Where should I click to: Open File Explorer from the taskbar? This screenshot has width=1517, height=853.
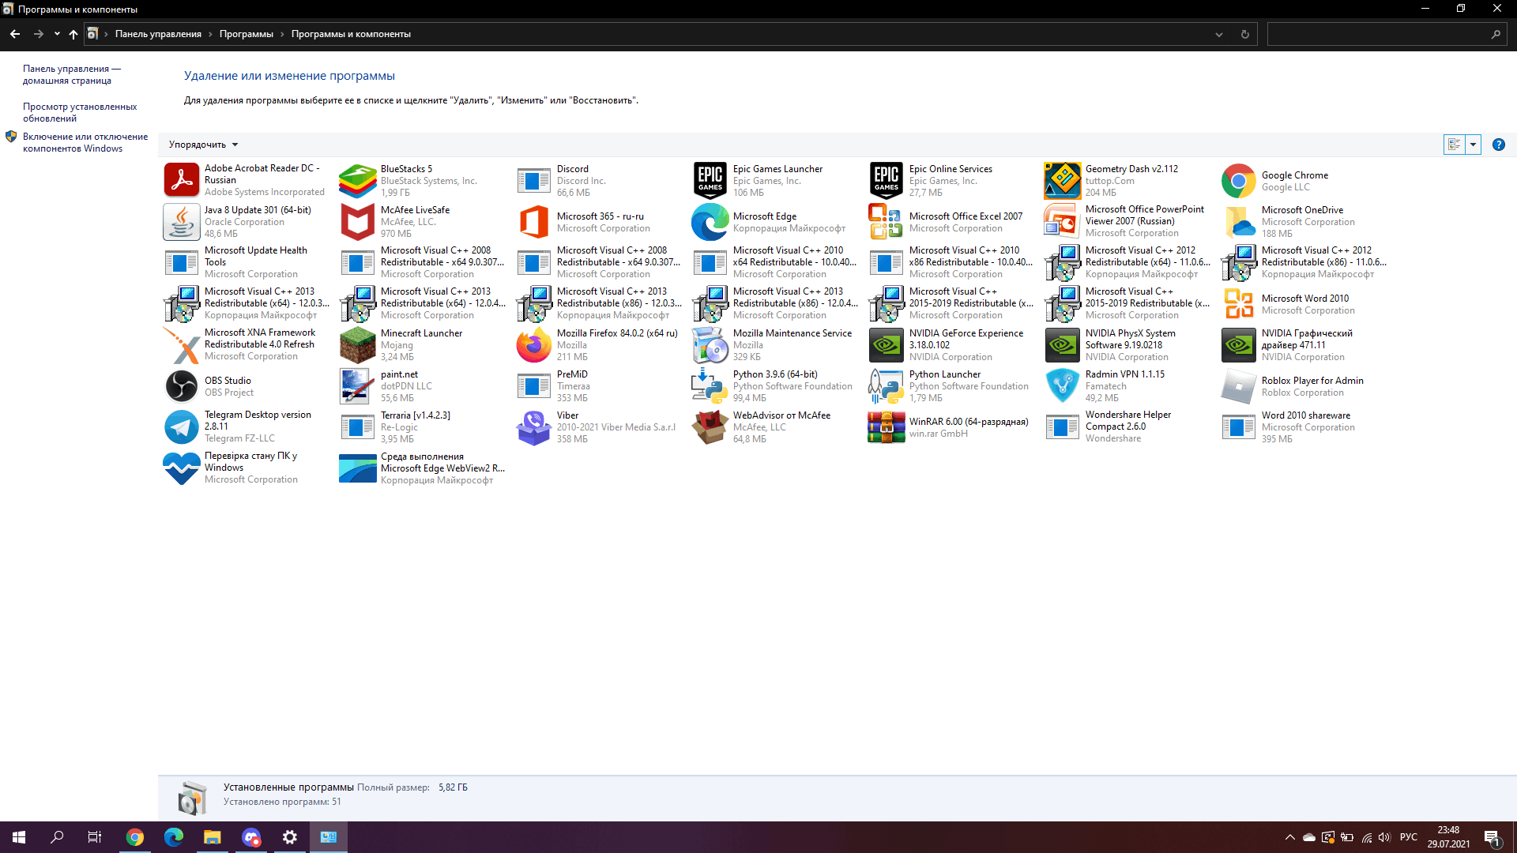pyautogui.click(x=212, y=837)
